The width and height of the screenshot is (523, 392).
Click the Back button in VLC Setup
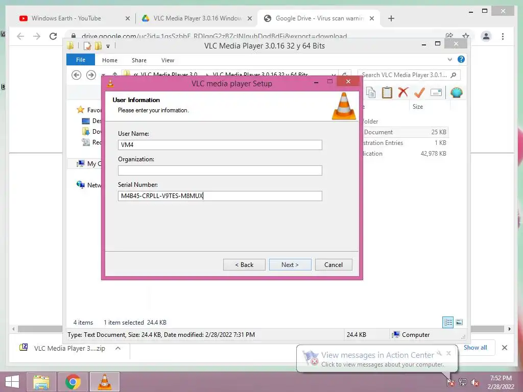244,265
